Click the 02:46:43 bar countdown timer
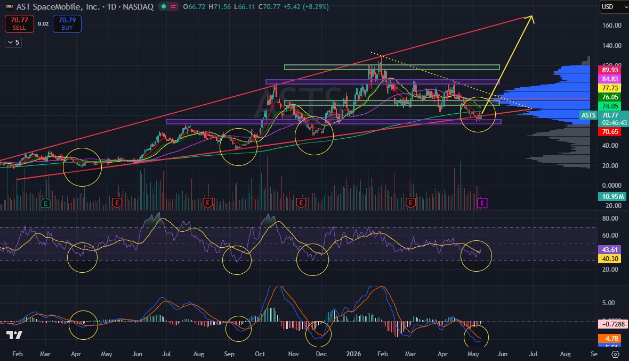The image size is (629, 361). tap(614, 123)
